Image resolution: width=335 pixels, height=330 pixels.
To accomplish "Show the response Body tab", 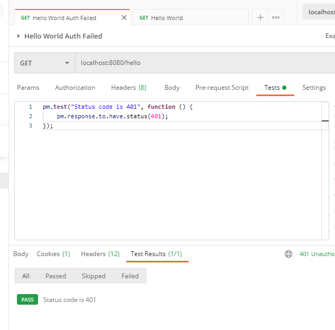I will click(x=21, y=254).
